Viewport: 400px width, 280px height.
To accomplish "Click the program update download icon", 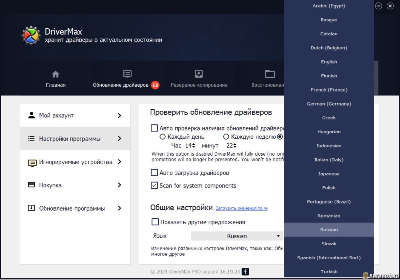I will 32,208.
